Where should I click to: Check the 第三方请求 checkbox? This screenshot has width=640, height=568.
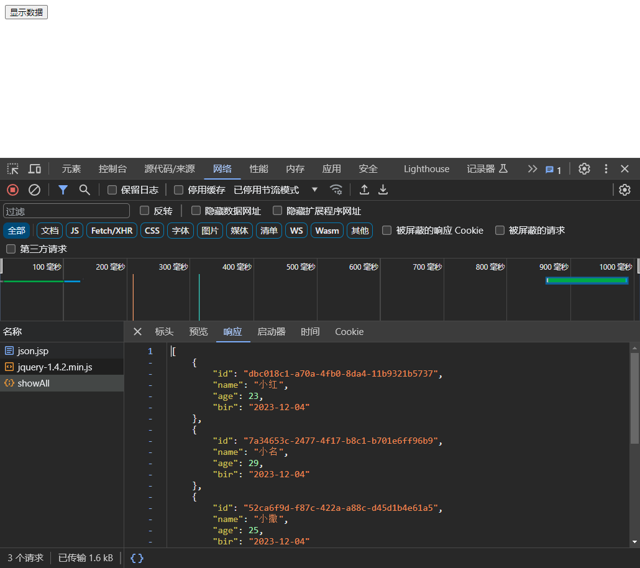point(11,249)
